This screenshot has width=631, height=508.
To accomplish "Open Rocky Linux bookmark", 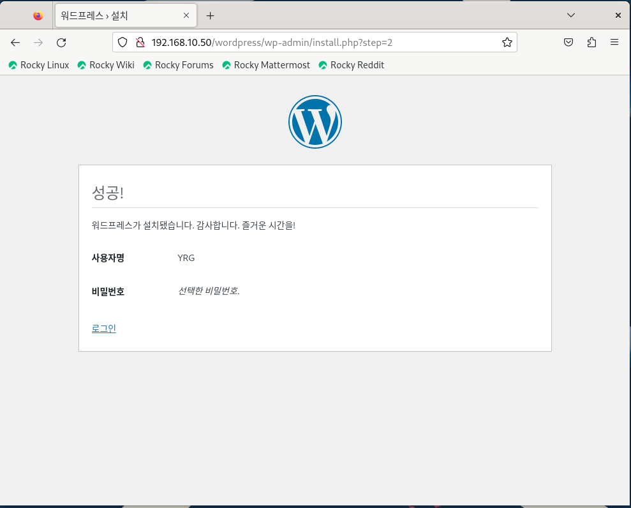I will 39,65.
